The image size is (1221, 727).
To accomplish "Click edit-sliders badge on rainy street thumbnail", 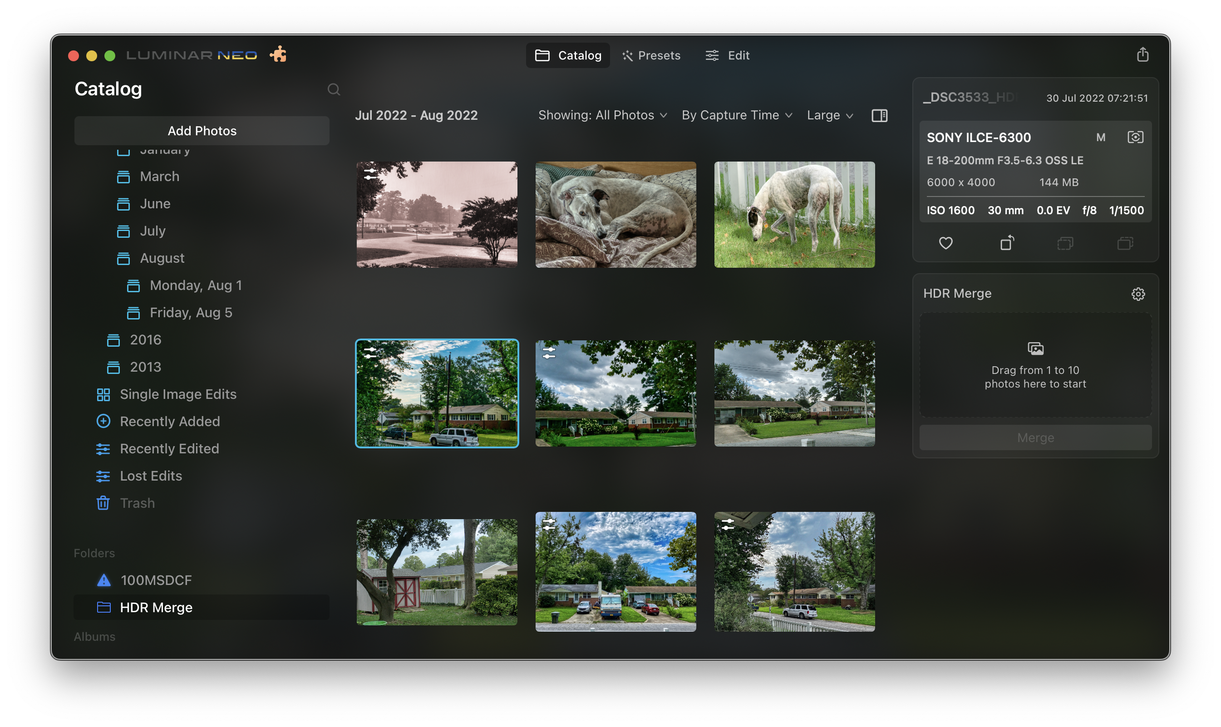I will click(370, 173).
